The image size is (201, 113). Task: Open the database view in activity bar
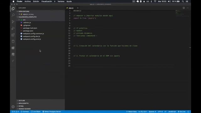[13, 41]
